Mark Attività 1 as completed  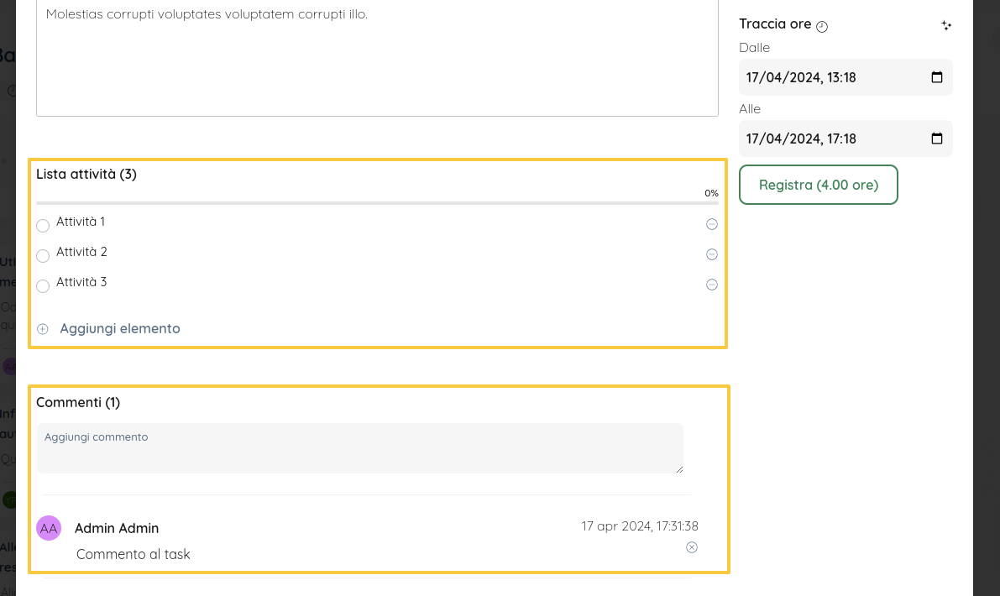coord(43,226)
